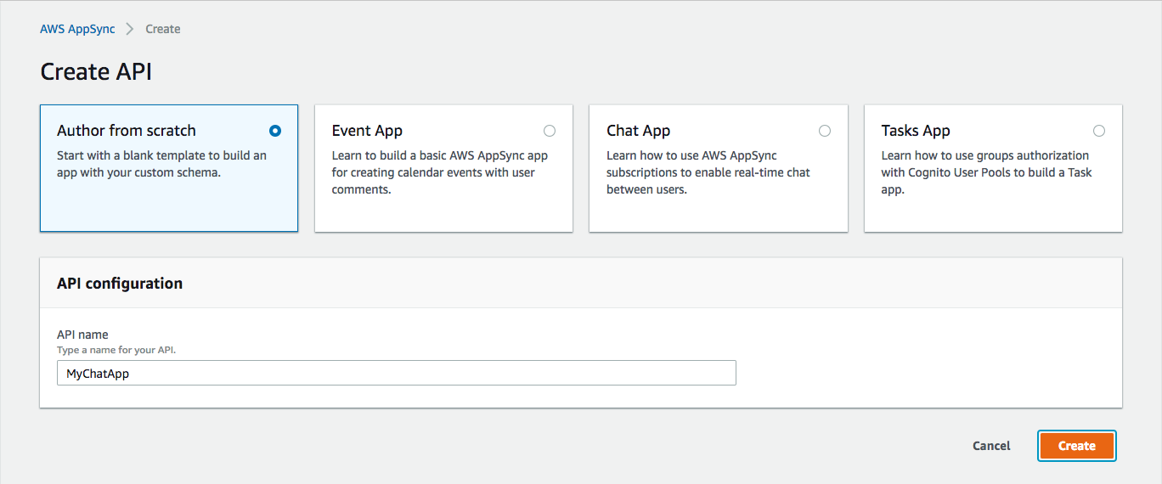Screen dimensions: 1162x484
Task: Select the Event App radio button
Action: 550,131
